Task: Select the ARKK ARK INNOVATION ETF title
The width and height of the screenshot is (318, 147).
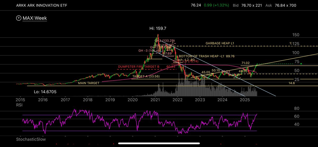Action: coord(41,5)
